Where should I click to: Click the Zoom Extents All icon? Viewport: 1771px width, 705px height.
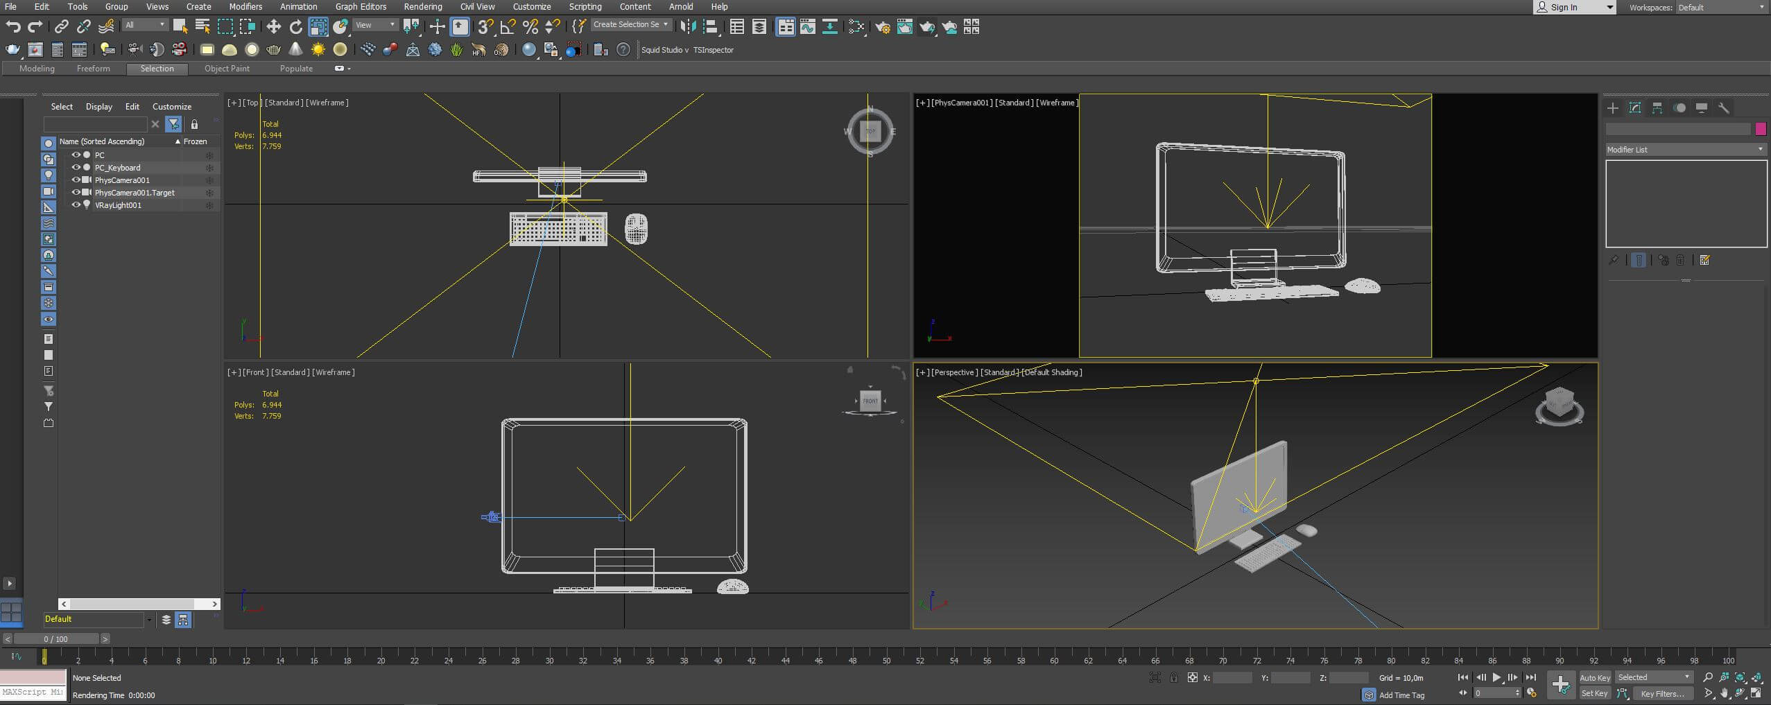[x=1740, y=677]
